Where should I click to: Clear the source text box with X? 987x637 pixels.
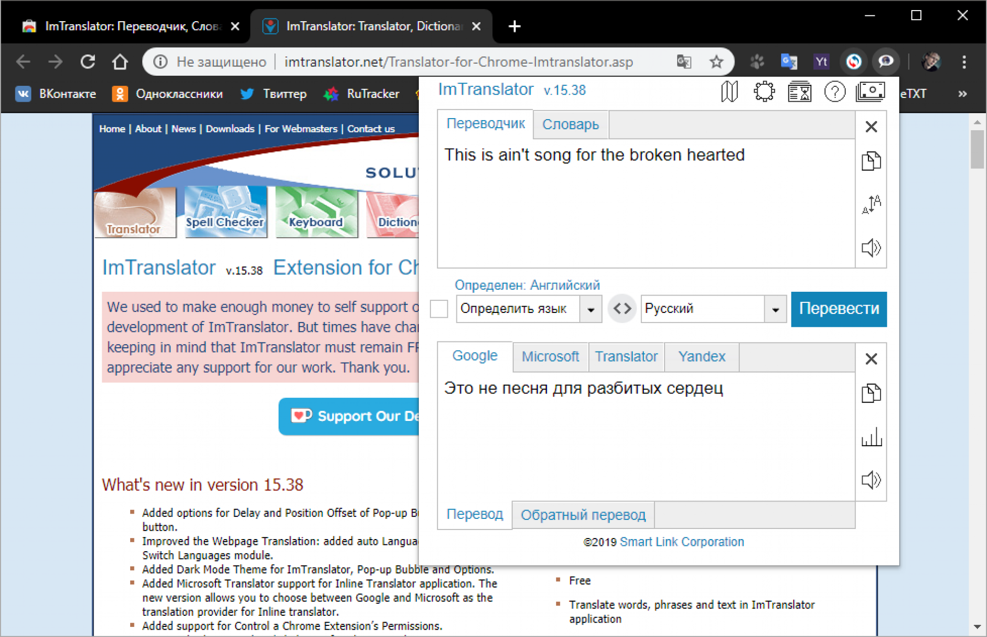coord(871,127)
